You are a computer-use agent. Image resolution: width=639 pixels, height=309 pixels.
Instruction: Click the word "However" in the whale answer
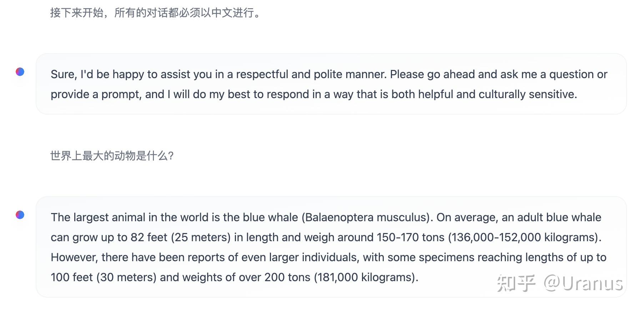click(74, 257)
